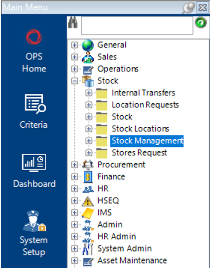Click the Sales person icon
The height and width of the screenshot is (268, 210).
[x=88, y=57]
